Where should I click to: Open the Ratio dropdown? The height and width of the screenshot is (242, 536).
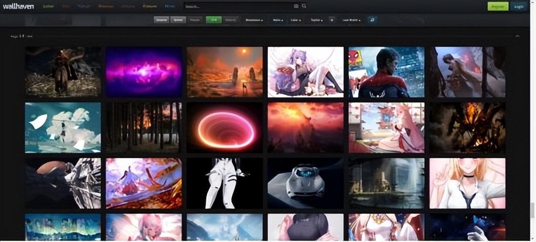(x=278, y=20)
